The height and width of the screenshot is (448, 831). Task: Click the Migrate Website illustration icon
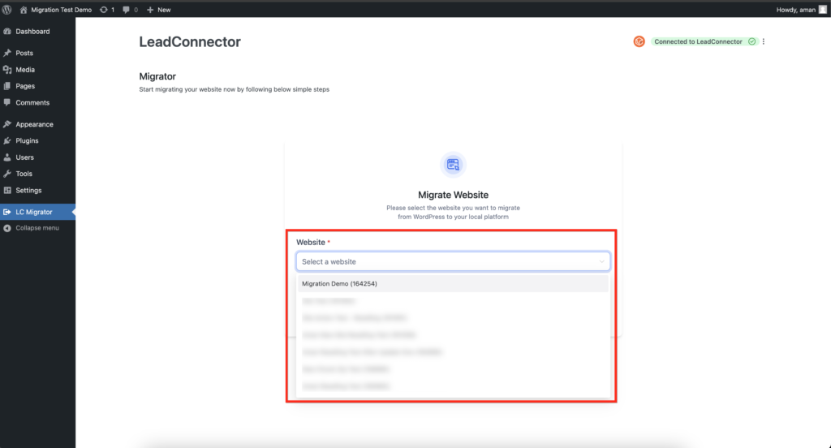453,165
